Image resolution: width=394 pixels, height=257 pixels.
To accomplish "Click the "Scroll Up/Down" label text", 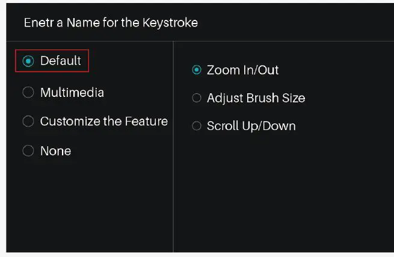I will coord(251,126).
